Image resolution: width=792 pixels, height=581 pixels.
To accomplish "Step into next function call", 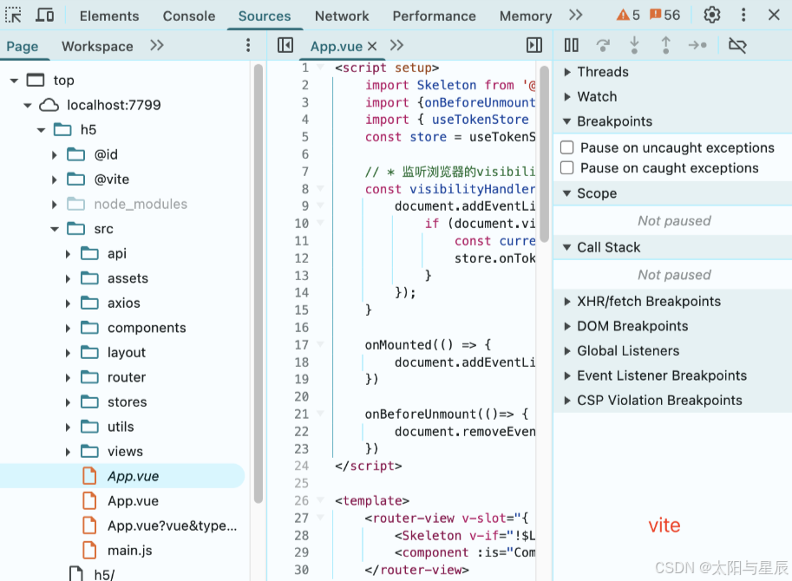I will pos(634,45).
